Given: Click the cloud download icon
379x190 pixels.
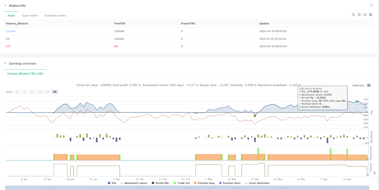Looking at the screenshot, I should click(365, 15).
